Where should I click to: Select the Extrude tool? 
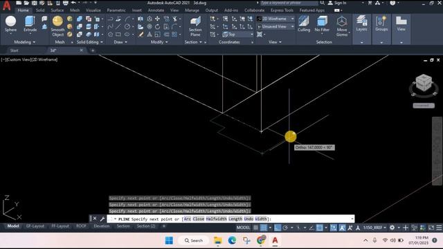coord(30,24)
